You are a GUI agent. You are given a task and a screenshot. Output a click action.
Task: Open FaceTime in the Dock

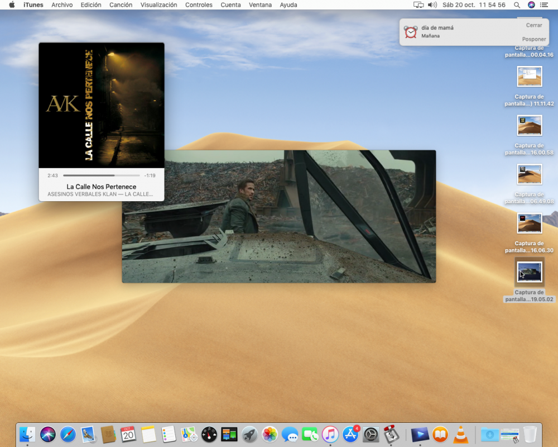pos(310,435)
